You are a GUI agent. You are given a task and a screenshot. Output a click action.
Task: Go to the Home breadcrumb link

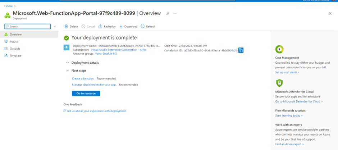click(x=9, y=6)
